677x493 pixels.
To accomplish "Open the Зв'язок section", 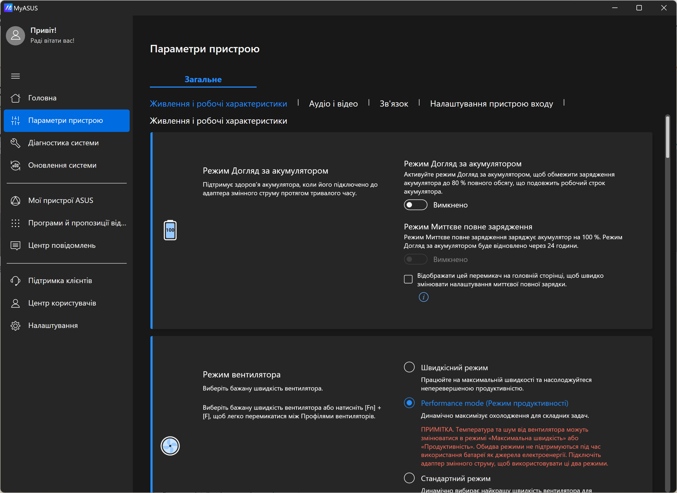I will click(x=394, y=104).
